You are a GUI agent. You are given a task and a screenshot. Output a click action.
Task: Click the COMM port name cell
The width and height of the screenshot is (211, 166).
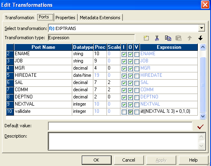point(43,90)
